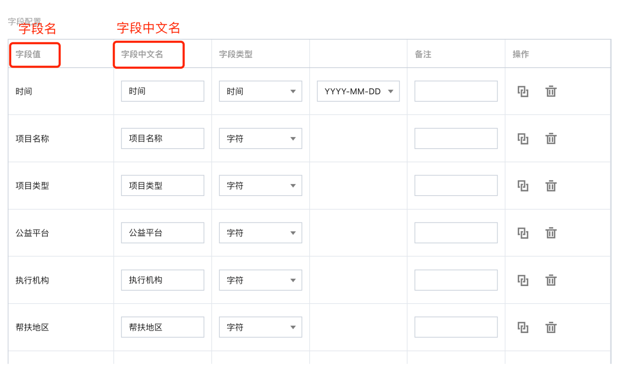The width and height of the screenshot is (622, 380).
Task: Copy the 执行机构 field row
Action: pos(523,280)
